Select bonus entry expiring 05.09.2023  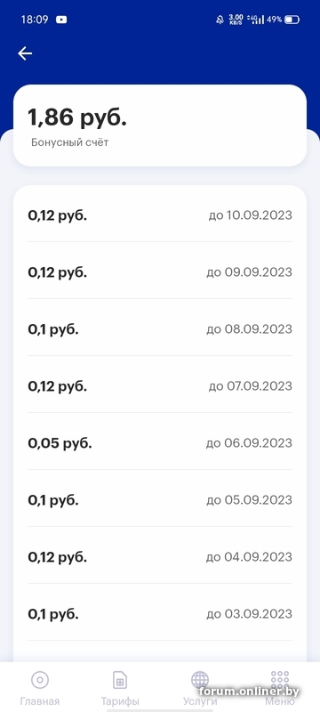(x=160, y=500)
